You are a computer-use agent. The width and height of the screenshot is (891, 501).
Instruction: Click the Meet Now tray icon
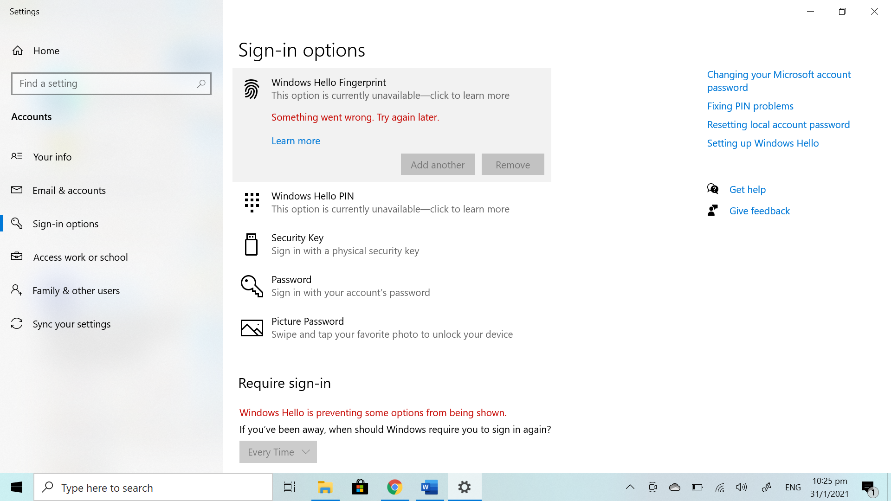click(652, 487)
